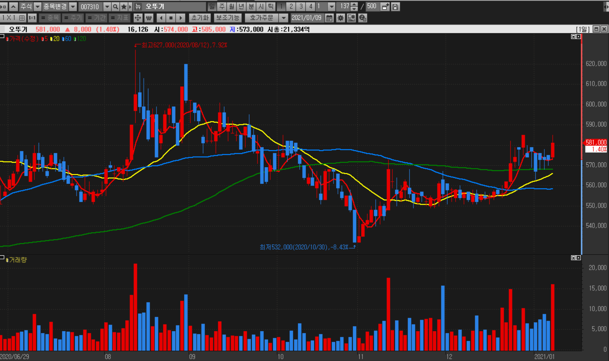This screenshot has width=609, height=361.
Task: Select interval preset 3
Action: (301, 7)
